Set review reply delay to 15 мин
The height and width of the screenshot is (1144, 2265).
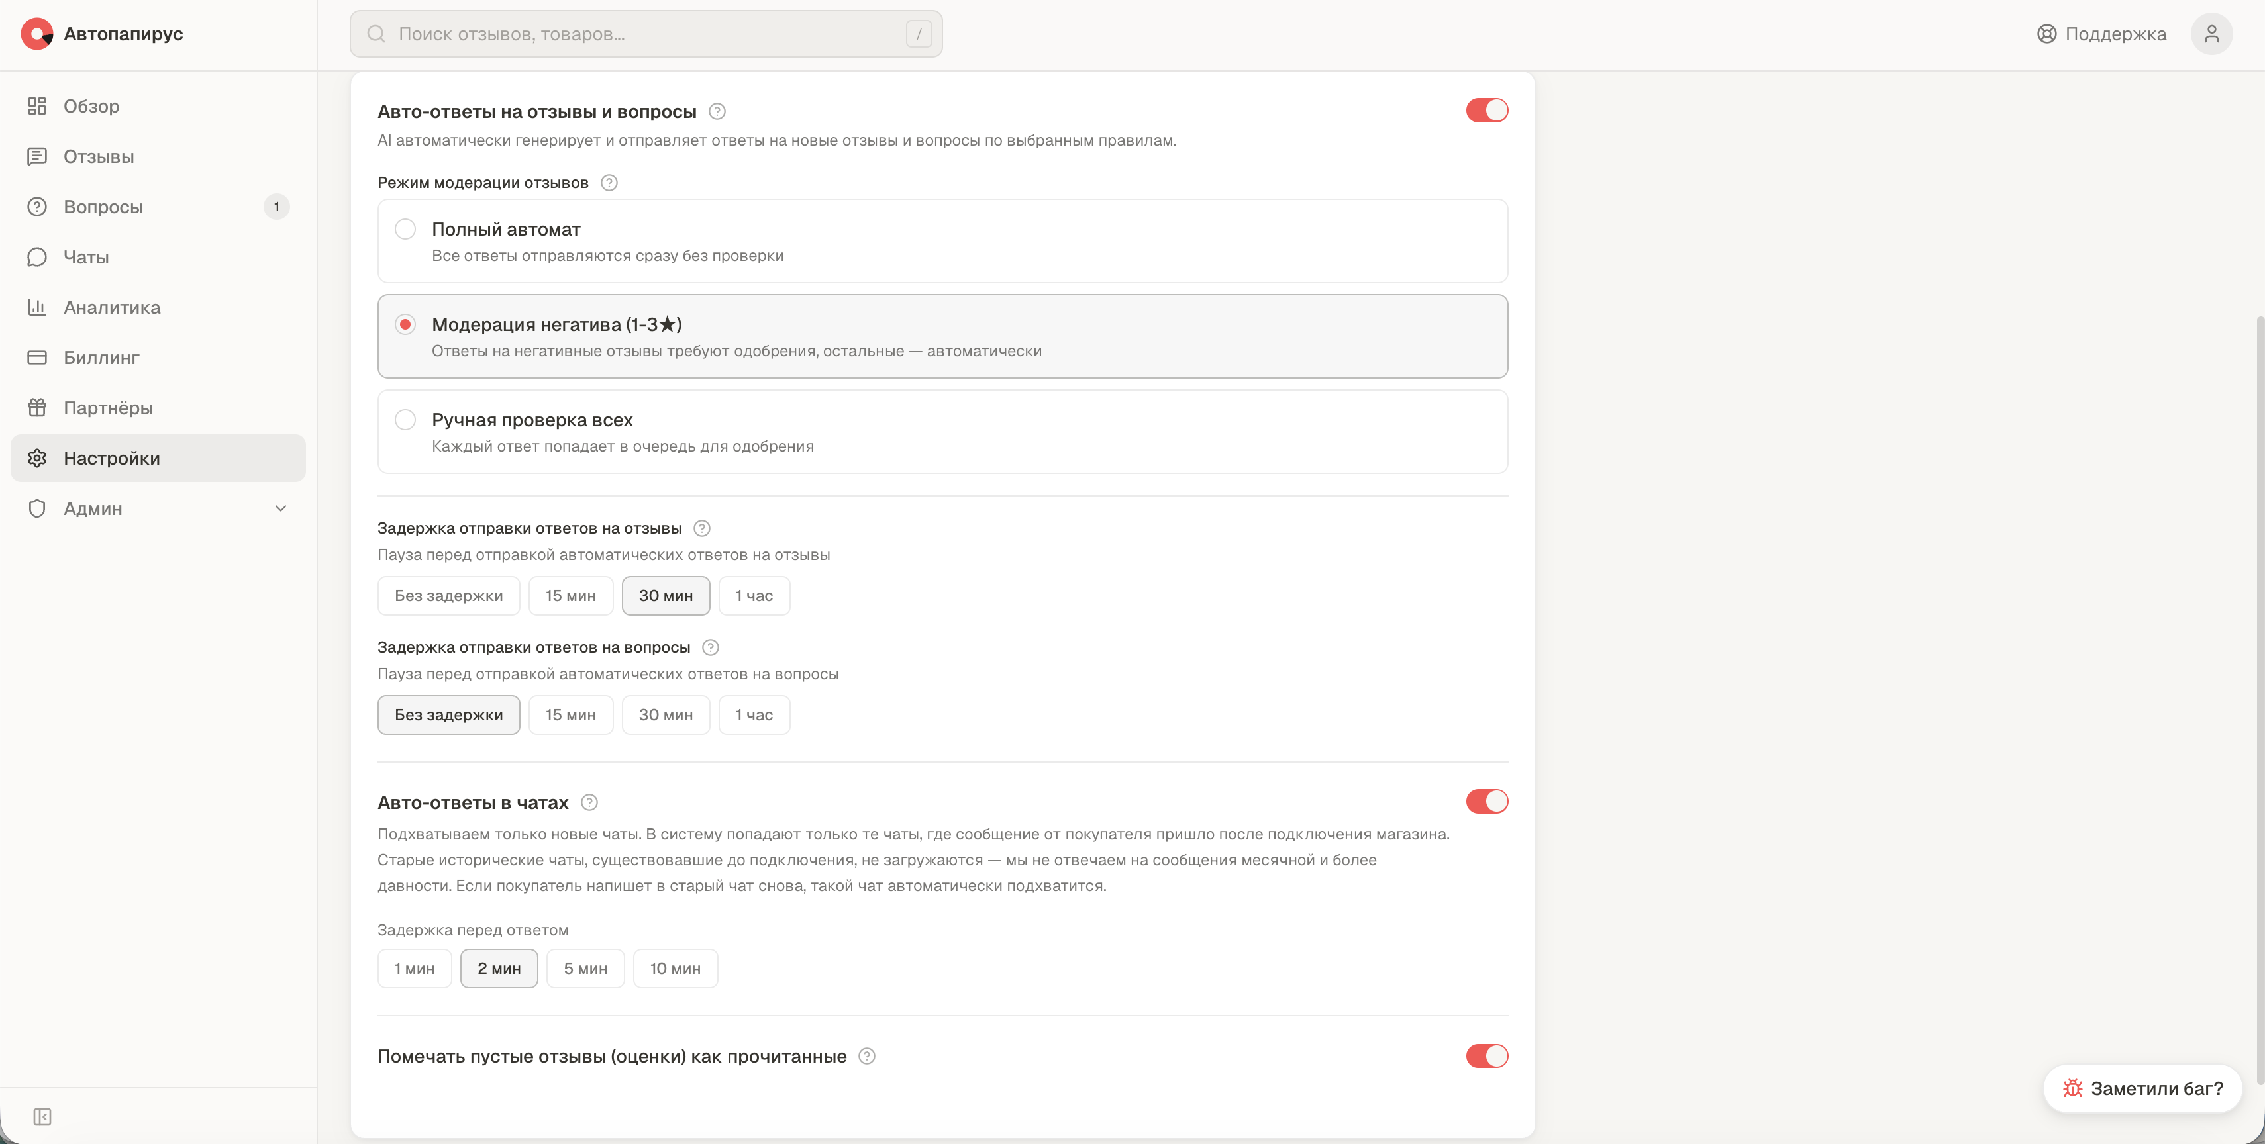click(x=571, y=596)
